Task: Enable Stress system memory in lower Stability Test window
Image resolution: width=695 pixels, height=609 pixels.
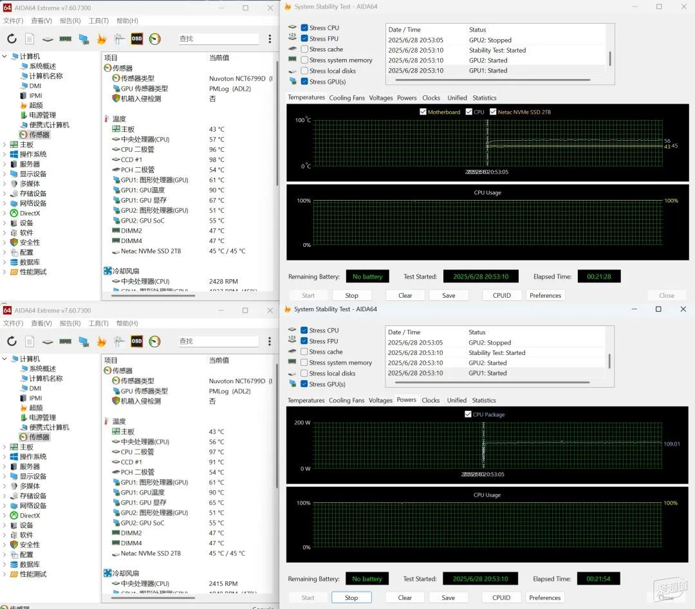Action: point(304,362)
